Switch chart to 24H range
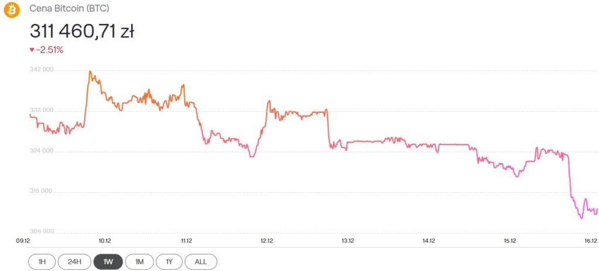599x271 pixels. [74, 262]
